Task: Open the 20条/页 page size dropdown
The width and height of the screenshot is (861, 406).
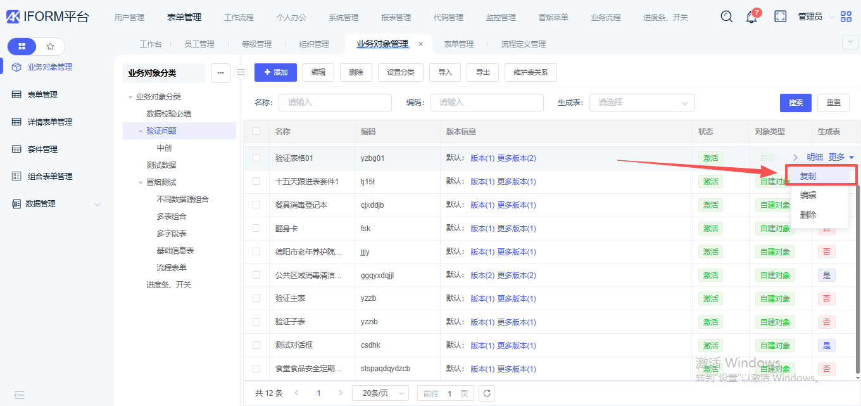Action: (x=380, y=393)
